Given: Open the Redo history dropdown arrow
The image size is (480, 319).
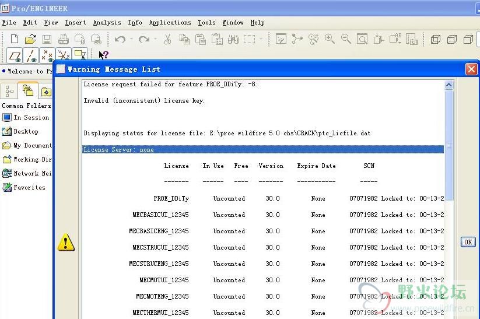Looking at the screenshot, I should coord(155,39).
